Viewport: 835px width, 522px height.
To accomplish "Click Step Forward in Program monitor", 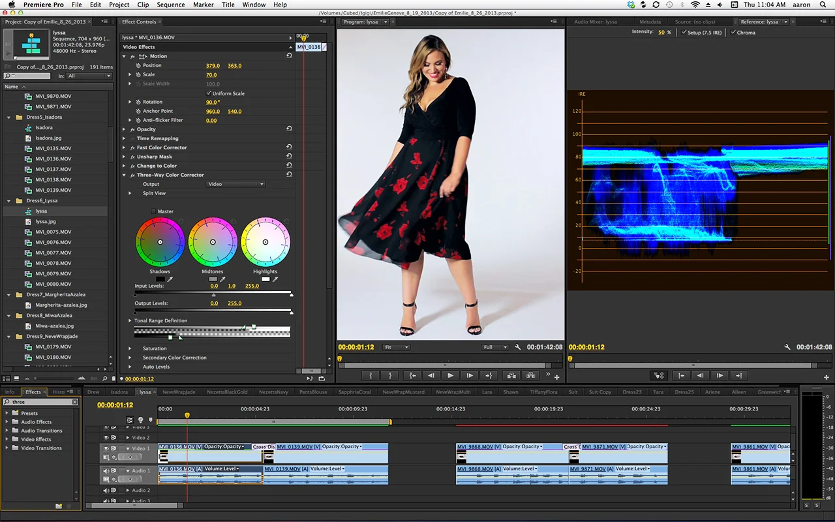I will [470, 376].
